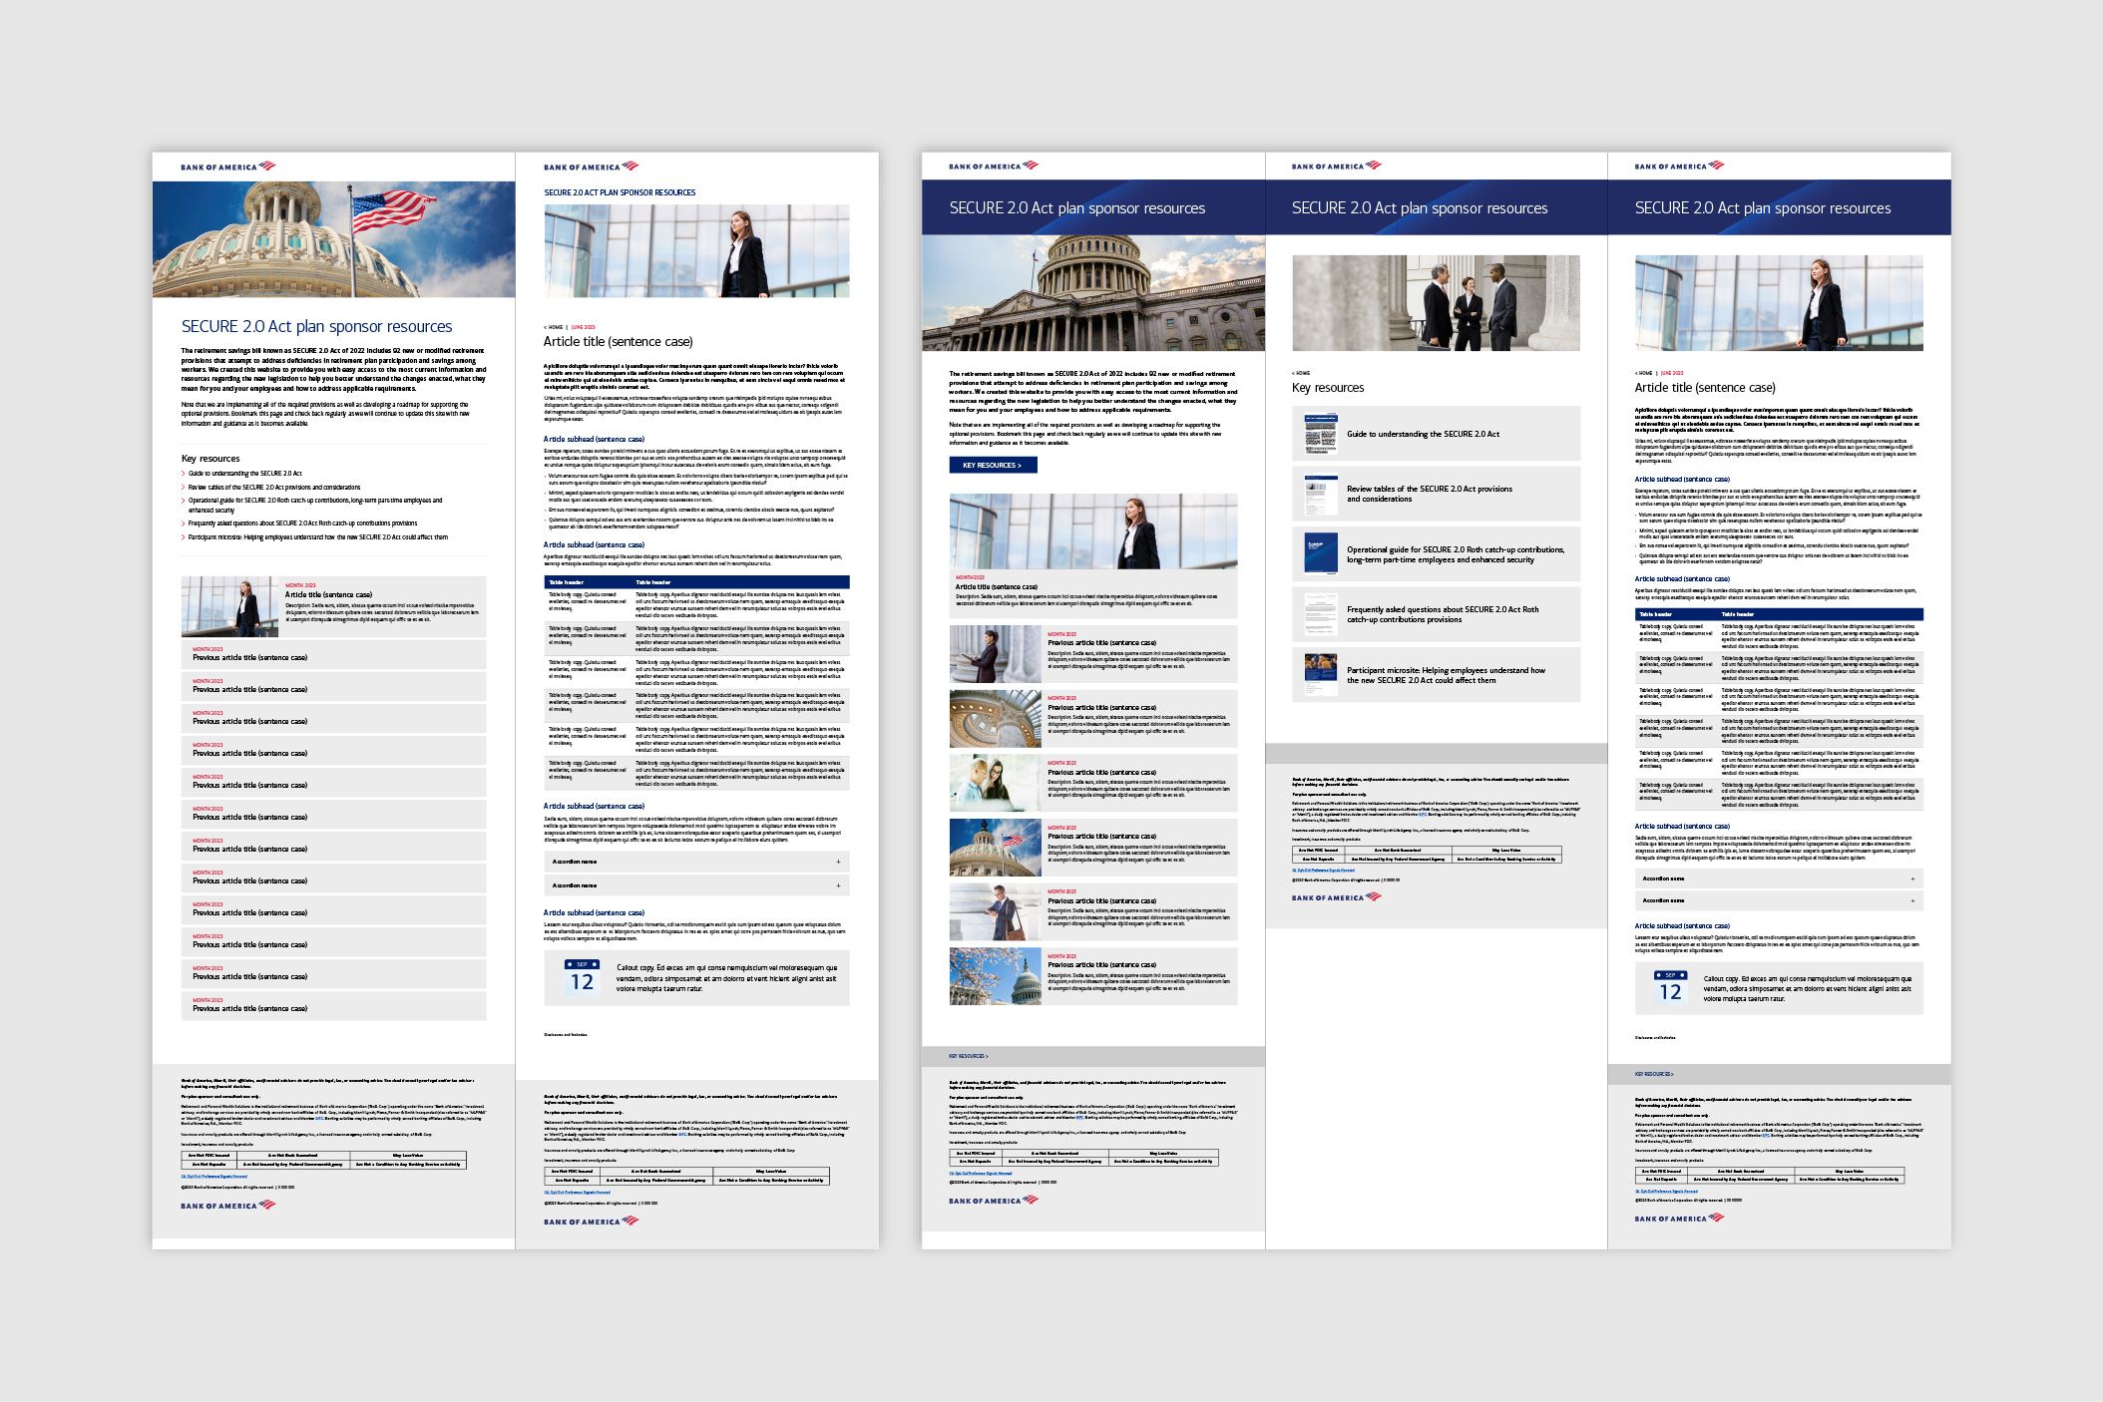Click 'Key resources' heading below '< HOME' breadcrumb
2103x1402 pixels.
tap(1328, 388)
